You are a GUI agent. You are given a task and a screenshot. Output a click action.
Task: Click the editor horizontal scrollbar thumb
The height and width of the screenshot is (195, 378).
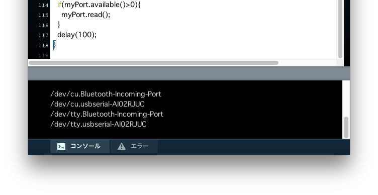coord(153,63)
